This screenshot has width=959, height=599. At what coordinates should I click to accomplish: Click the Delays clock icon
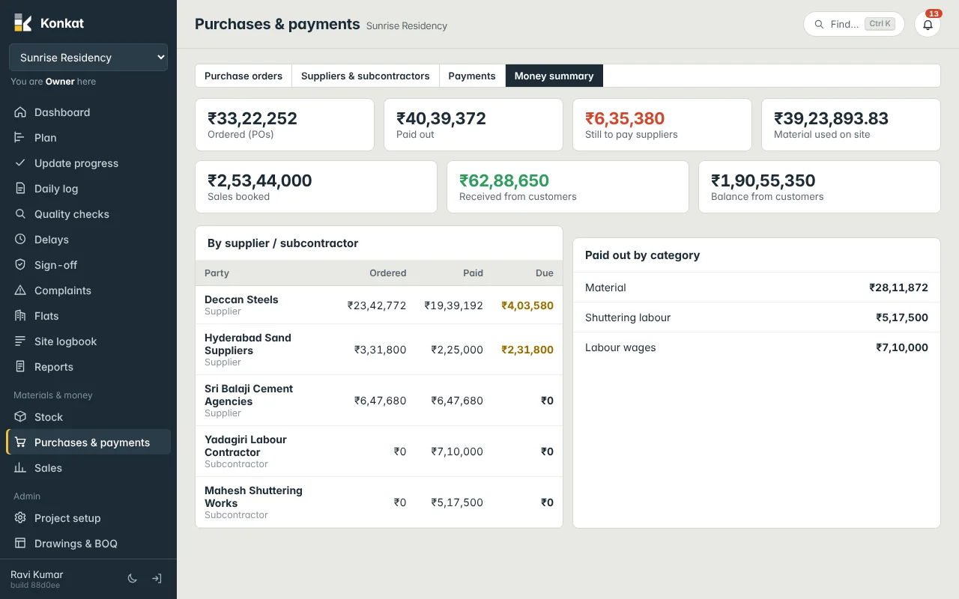(x=20, y=240)
